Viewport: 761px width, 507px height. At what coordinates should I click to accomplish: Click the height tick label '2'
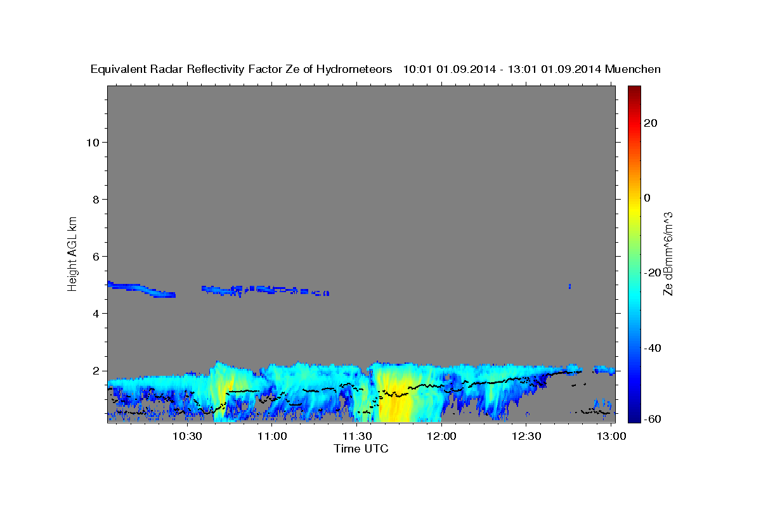96,371
